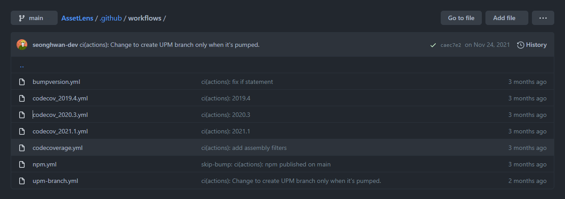Navigate to AssetLens repository root in breadcrumb
Image resolution: width=565 pixels, height=199 pixels.
point(77,18)
